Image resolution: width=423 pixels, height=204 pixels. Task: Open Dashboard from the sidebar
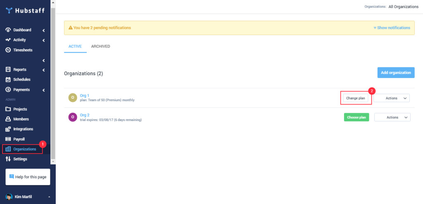click(x=22, y=30)
